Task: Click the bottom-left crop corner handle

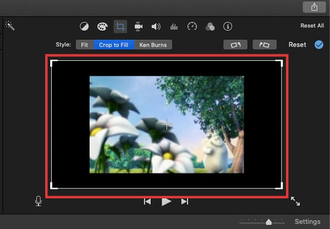Action: tap(54, 186)
